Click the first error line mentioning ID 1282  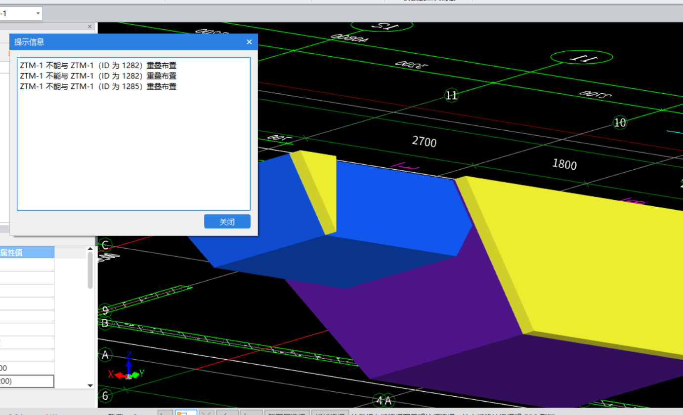[x=98, y=65]
